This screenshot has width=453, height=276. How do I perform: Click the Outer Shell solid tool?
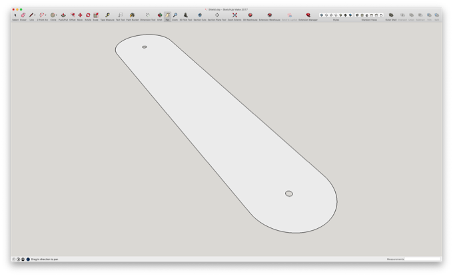[391, 15]
